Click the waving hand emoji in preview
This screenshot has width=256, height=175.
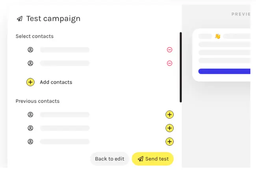218,36
